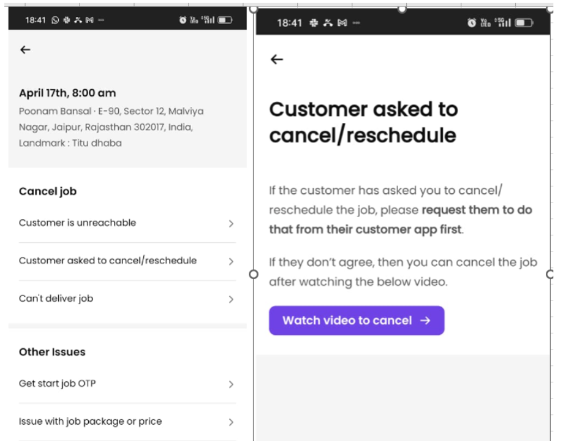Choose 'Can't deliver job' from Cancel job list

pos(56,298)
